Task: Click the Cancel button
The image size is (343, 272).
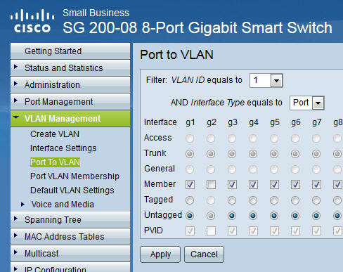Action: point(204,254)
